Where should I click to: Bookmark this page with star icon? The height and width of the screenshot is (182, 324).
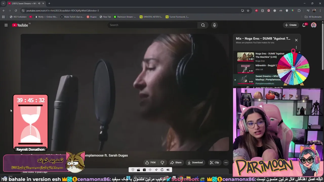pos(248,11)
